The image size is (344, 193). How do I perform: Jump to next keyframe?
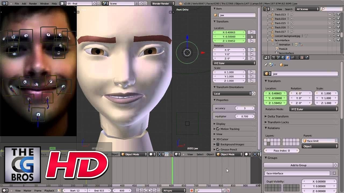pos(154,191)
